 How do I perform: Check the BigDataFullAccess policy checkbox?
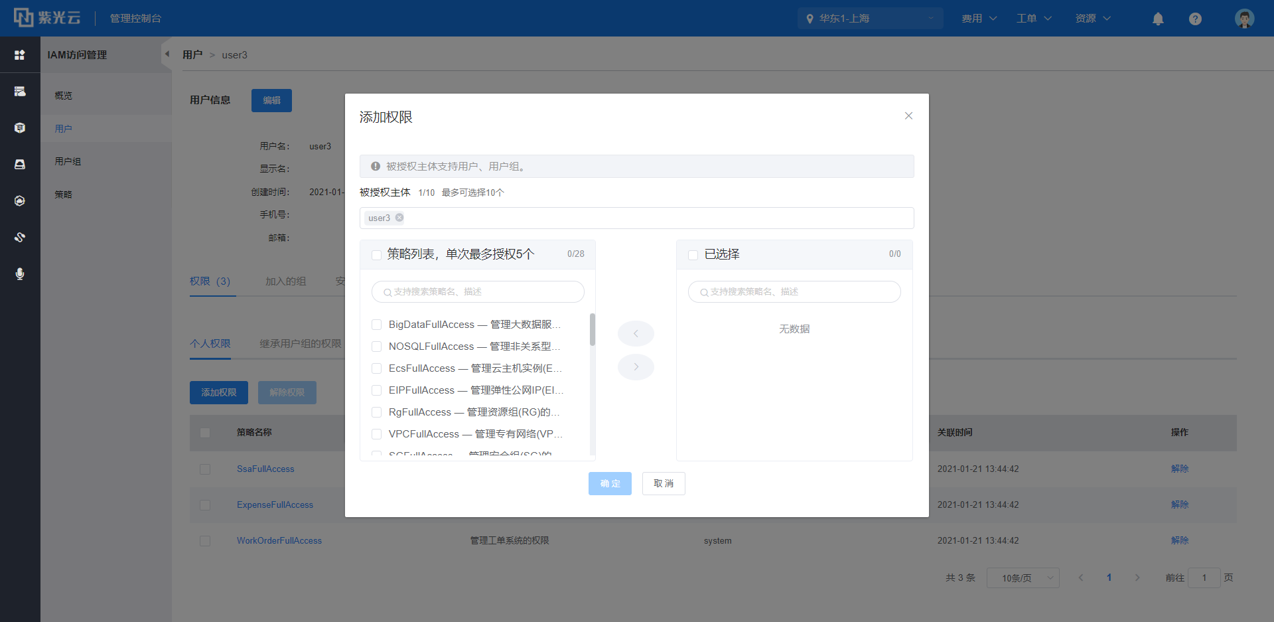(x=376, y=325)
